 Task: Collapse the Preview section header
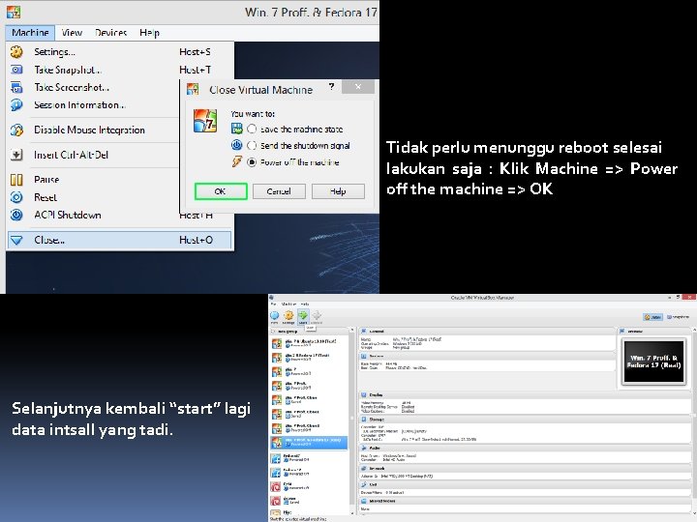pyautogui.click(x=653, y=332)
